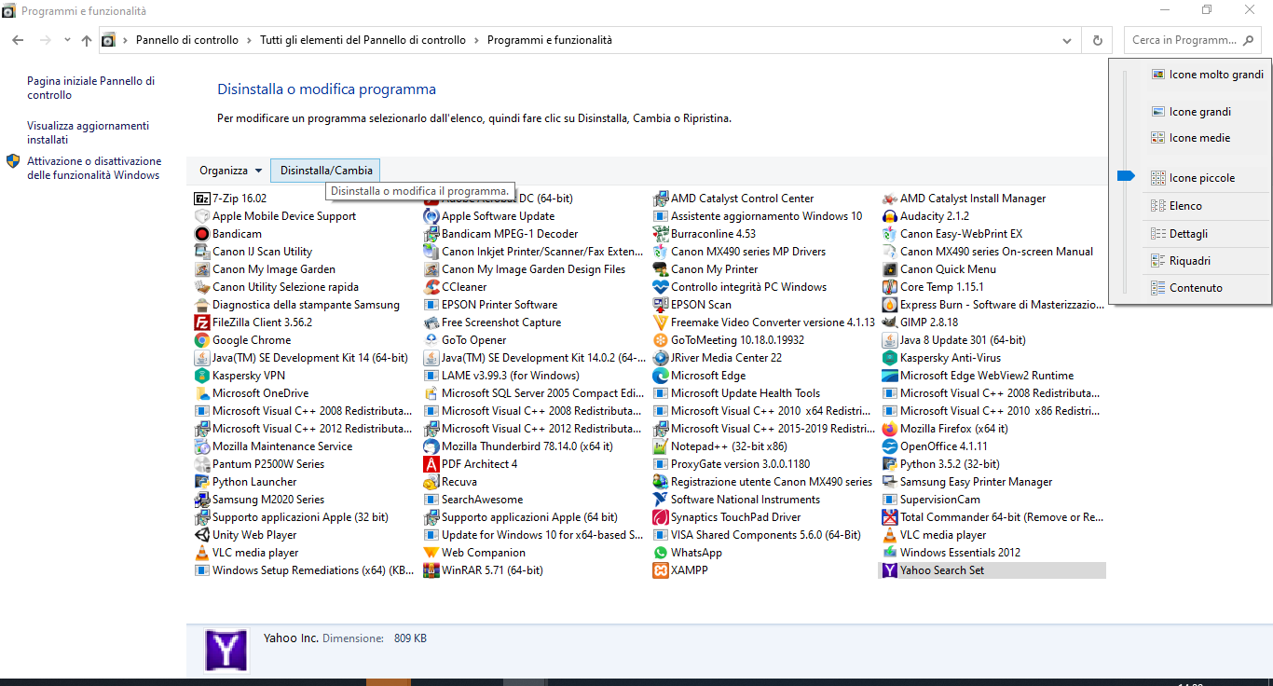
Task: Select the Recuva icon
Action: [431, 482]
